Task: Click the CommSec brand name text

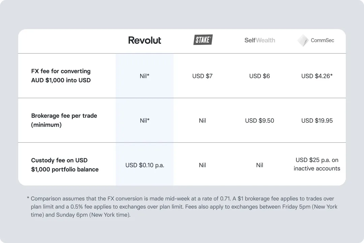Action: tap(322, 40)
